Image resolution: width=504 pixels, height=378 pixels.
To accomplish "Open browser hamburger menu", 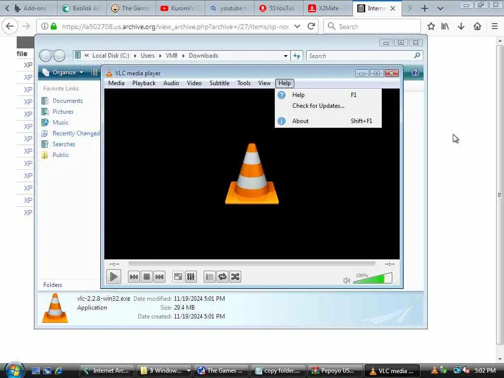I will click(495, 27).
